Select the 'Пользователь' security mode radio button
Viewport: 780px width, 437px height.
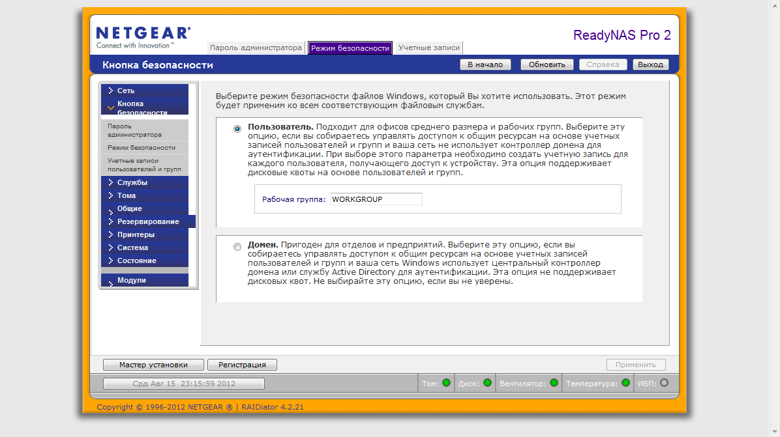point(237,129)
